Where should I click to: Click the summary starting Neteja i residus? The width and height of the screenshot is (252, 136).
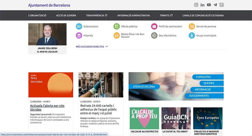(100, 122)
